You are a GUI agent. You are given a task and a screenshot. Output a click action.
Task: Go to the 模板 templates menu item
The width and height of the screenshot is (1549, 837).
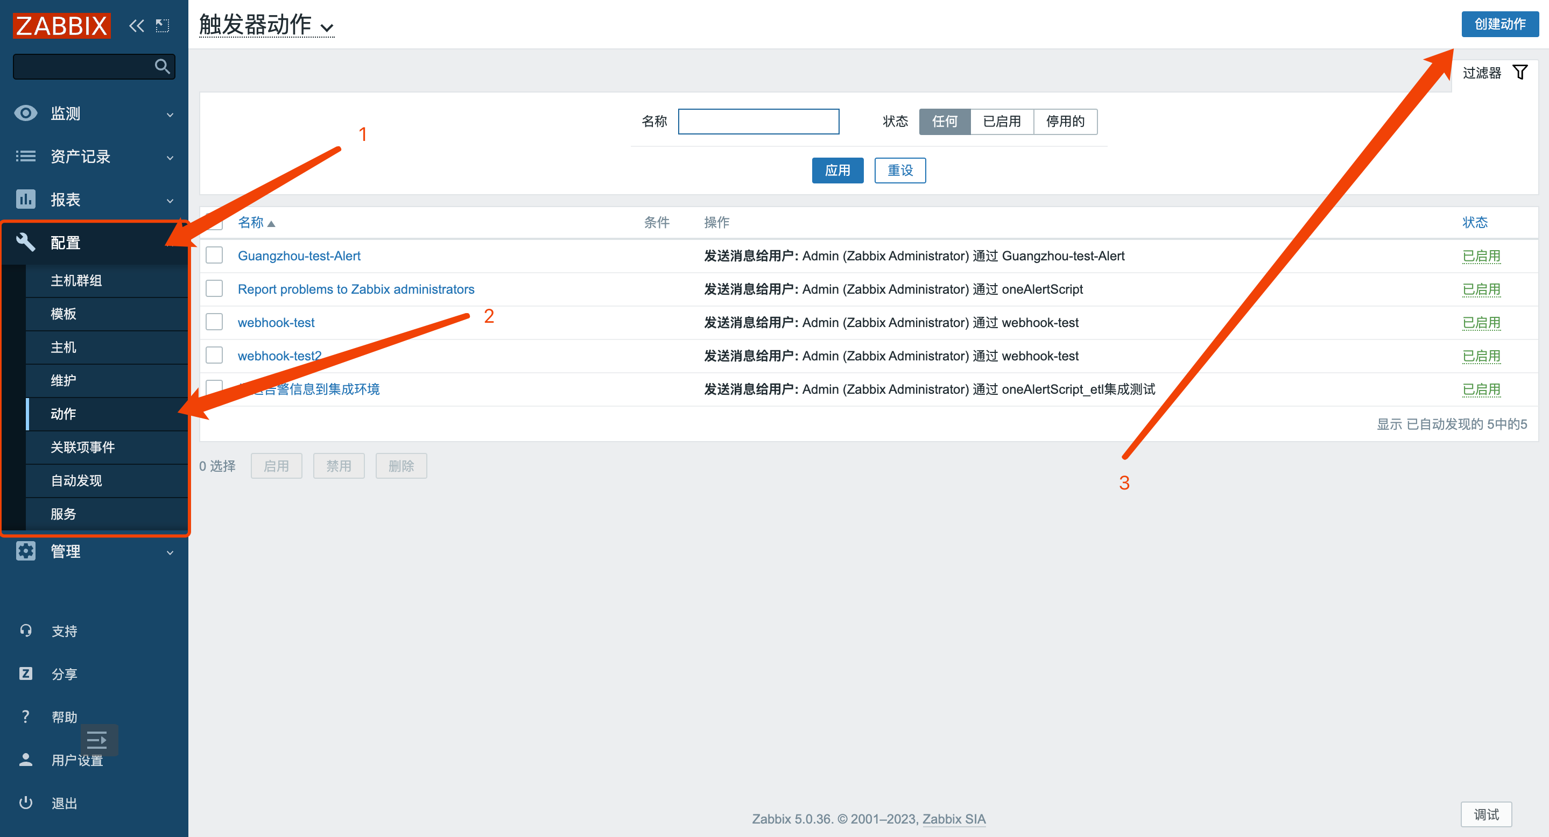point(64,314)
